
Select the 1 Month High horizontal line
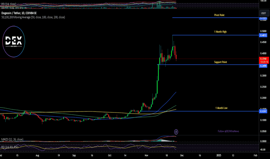tap(216, 35)
